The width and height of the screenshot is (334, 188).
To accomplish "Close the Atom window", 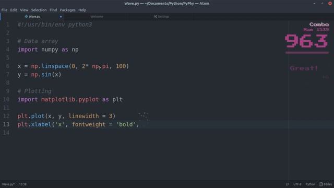I will (x=330, y=4).
